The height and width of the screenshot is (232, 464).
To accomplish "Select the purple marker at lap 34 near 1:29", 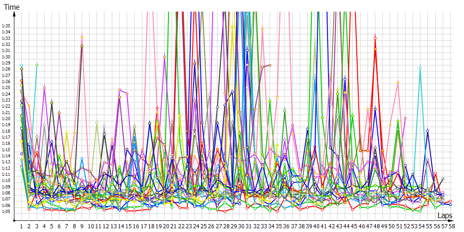I will click(270, 65).
